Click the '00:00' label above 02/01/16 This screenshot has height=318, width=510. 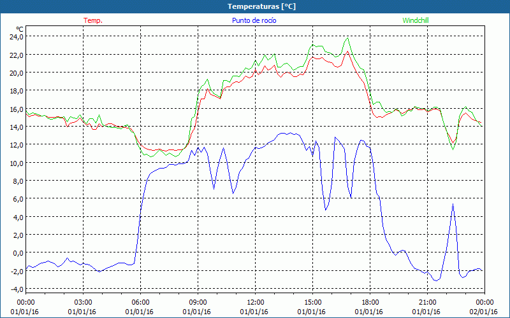coord(484,303)
